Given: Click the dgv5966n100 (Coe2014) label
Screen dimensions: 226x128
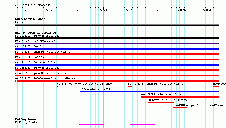Looking at the screenshot, I should coord(95,89).
